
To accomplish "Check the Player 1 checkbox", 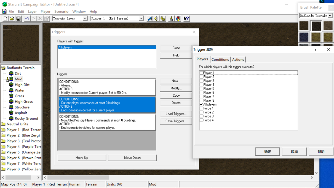I will [x=201, y=73].
